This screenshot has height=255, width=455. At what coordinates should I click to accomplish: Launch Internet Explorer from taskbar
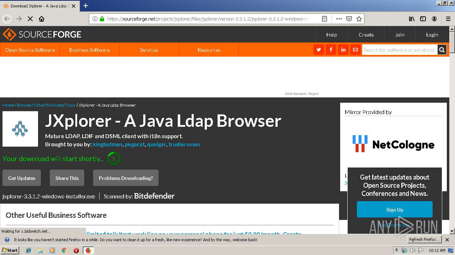(x=28, y=250)
